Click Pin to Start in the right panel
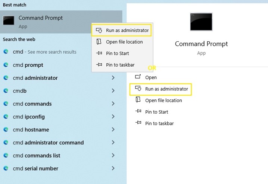 (157, 112)
